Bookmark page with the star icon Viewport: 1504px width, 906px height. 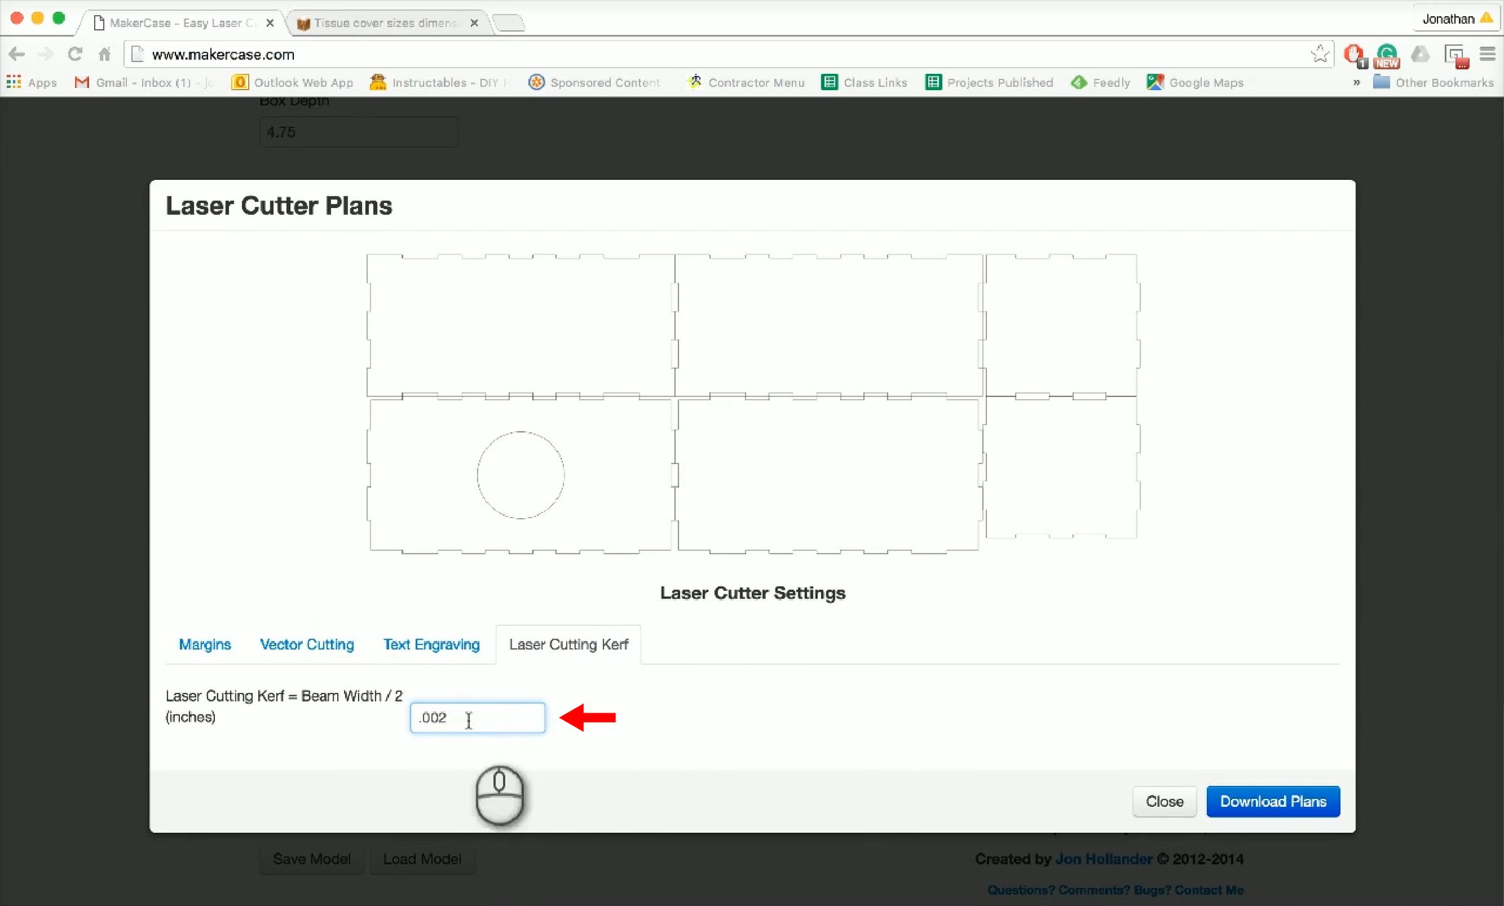pos(1319,55)
